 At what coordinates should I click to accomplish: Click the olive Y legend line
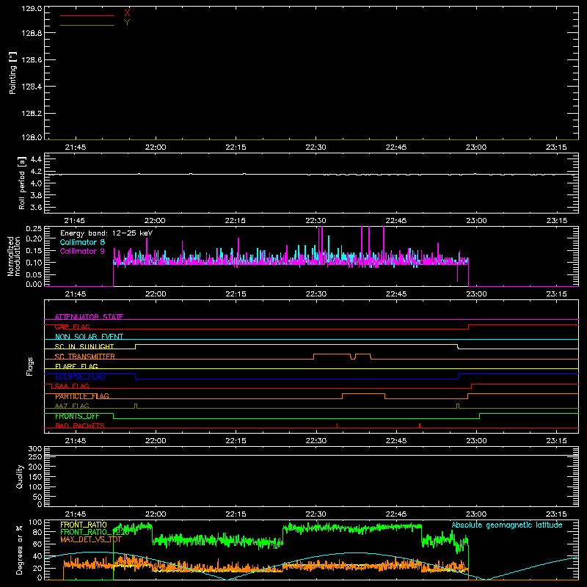pos(87,26)
